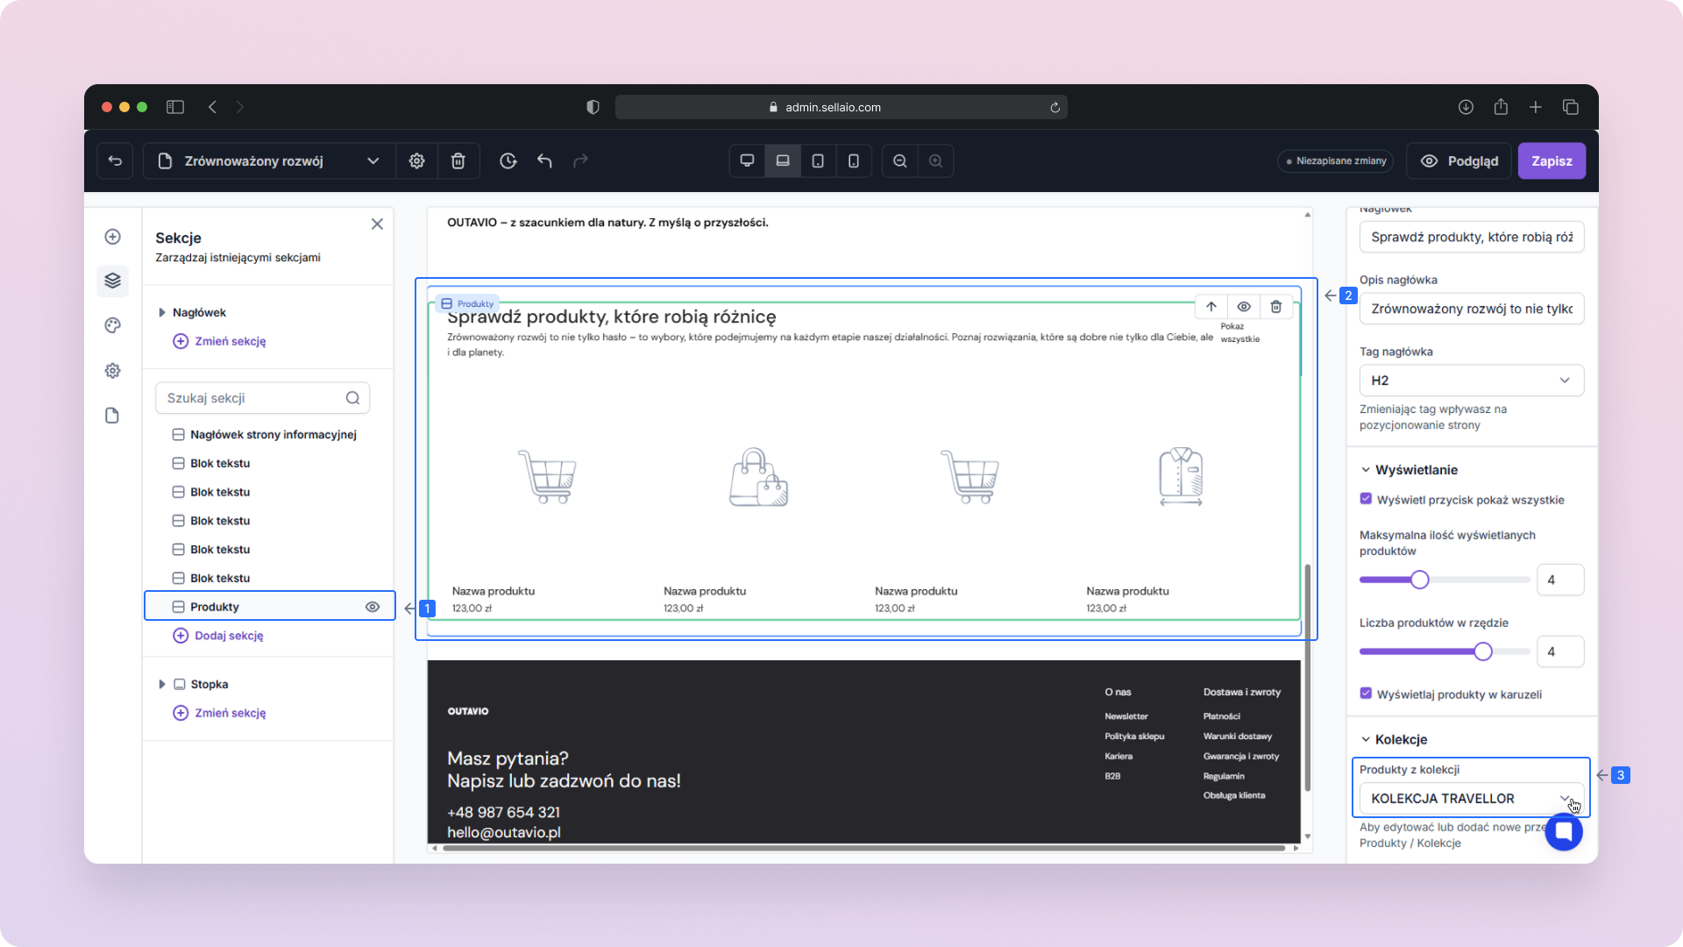
Task: Uncheck Wyświetl przycisk pokaż wszystkie
Action: pyautogui.click(x=1366, y=499)
